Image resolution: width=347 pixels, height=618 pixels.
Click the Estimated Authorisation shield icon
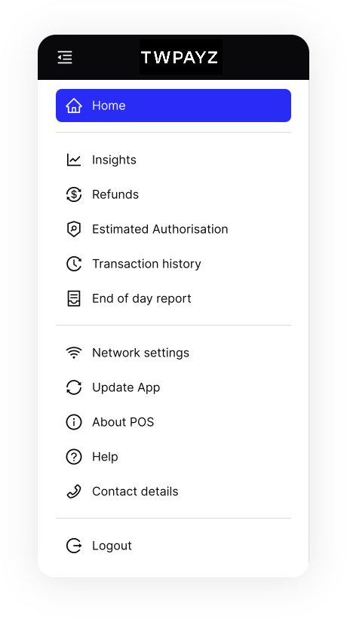pos(74,229)
